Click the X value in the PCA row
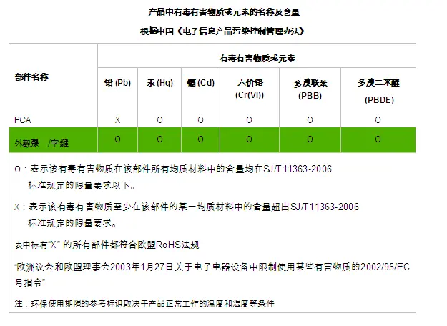Viewport: 447px width, 326px height. click(x=117, y=119)
